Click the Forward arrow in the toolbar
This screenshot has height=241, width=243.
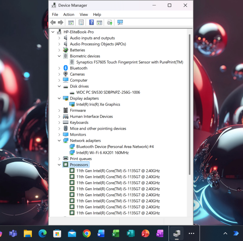(x=60, y=23)
